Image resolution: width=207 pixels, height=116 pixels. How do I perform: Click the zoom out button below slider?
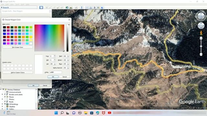pos(201,54)
